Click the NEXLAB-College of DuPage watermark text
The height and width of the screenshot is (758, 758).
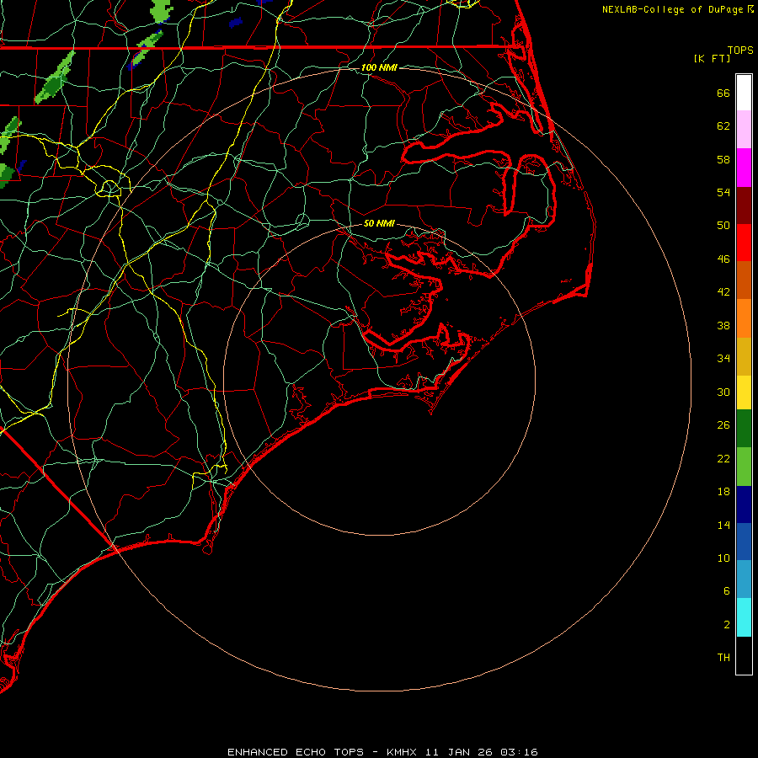tap(672, 9)
